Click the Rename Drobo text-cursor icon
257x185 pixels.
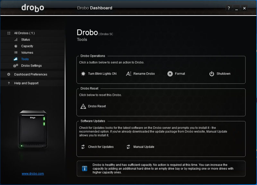click(x=129, y=74)
